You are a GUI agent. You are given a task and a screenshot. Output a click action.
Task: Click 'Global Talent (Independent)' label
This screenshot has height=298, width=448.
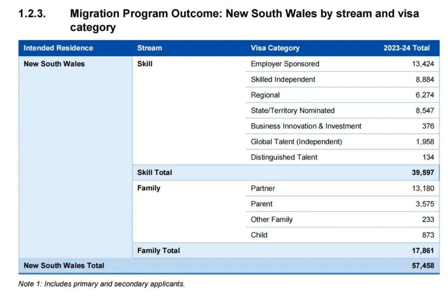(x=296, y=142)
